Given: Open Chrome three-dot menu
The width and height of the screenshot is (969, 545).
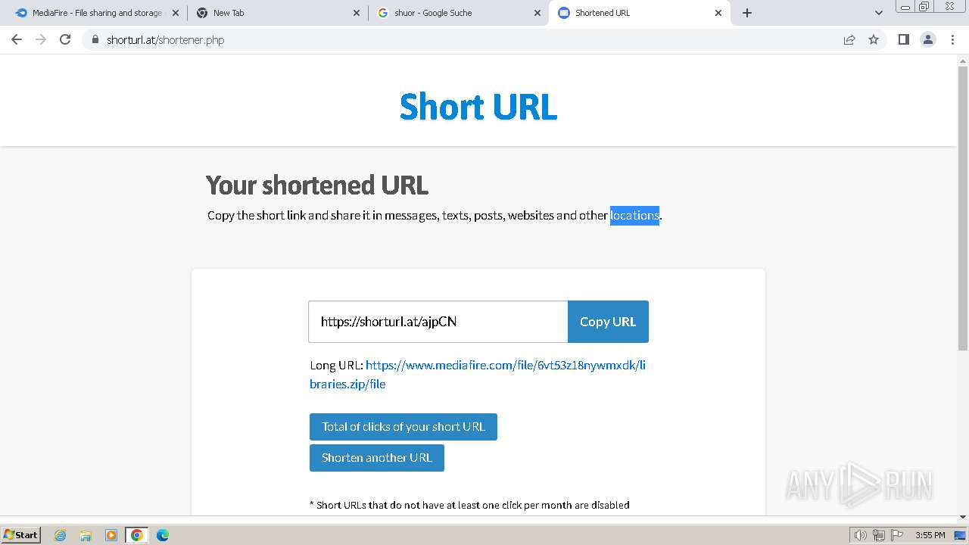Looking at the screenshot, I should 953,40.
